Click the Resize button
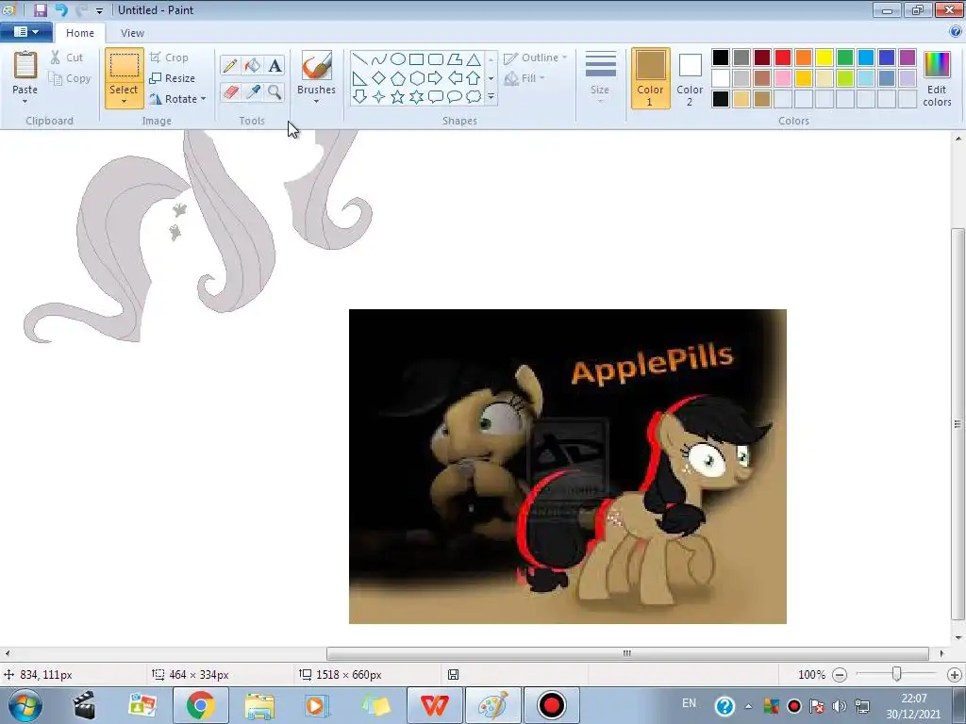Screen dimensions: 966x724 (x=173, y=78)
